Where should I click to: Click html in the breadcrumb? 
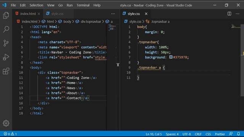pos(50,22)
